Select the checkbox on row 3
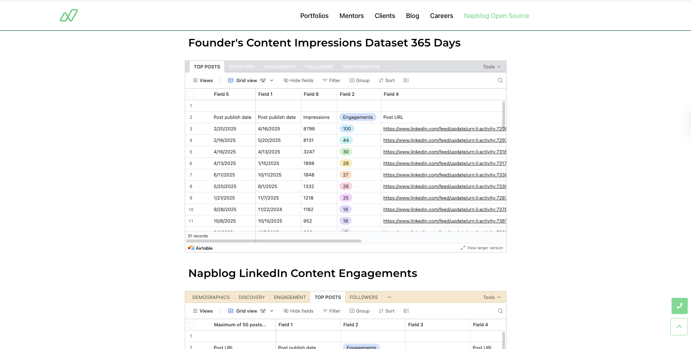The width and height of the screenshot is (691, 349). (x=191, y=129)
